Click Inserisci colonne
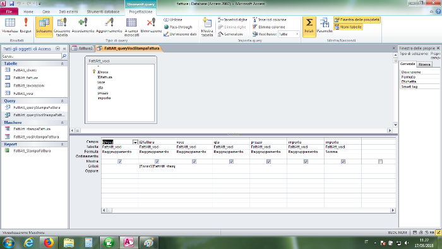 coord(269,20)
